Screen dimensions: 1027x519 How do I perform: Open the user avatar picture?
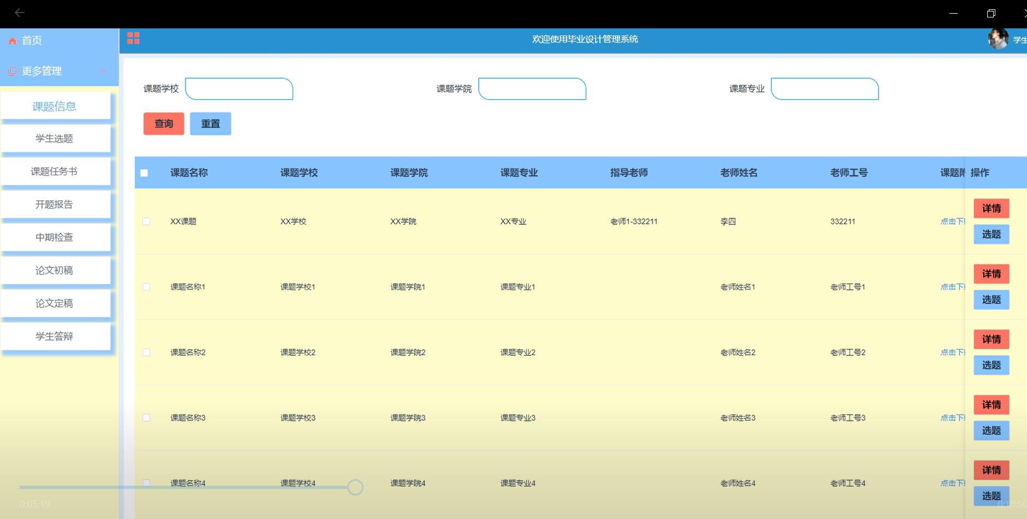(998, 39)
